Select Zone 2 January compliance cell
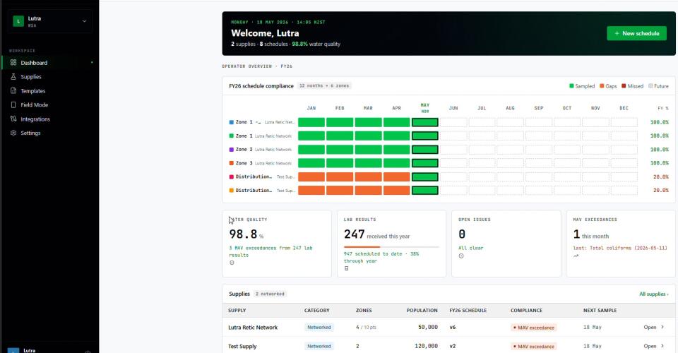 click(311, 150)
